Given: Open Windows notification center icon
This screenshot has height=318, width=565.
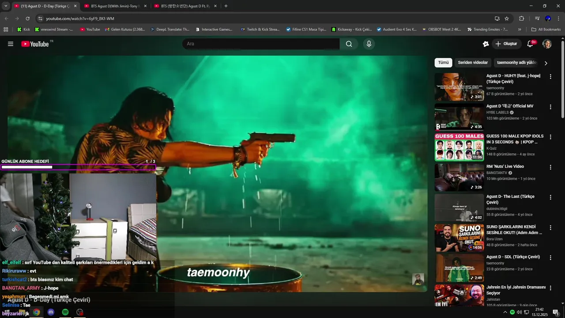Looking at the screenshot, I should pos(556,312).
